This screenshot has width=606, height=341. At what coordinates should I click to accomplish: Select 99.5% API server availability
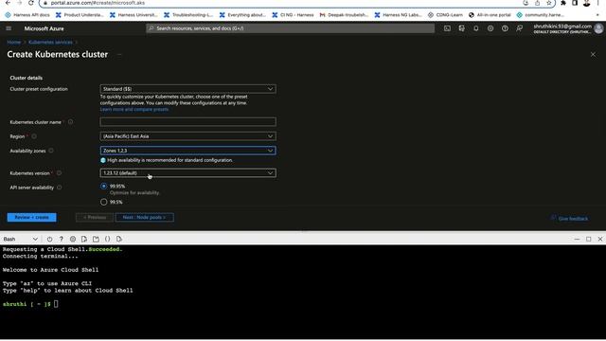[x=103, y=202]
